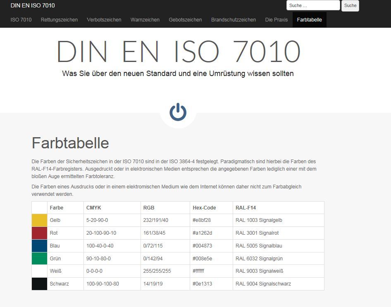391x307 pixels.
Task: Click the large DIN EN ISO 7010 heading
Action: pos(178,52)
